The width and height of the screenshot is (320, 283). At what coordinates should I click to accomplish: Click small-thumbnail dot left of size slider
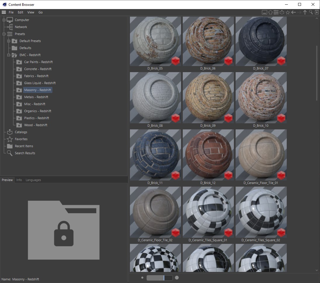pos(142,278)
